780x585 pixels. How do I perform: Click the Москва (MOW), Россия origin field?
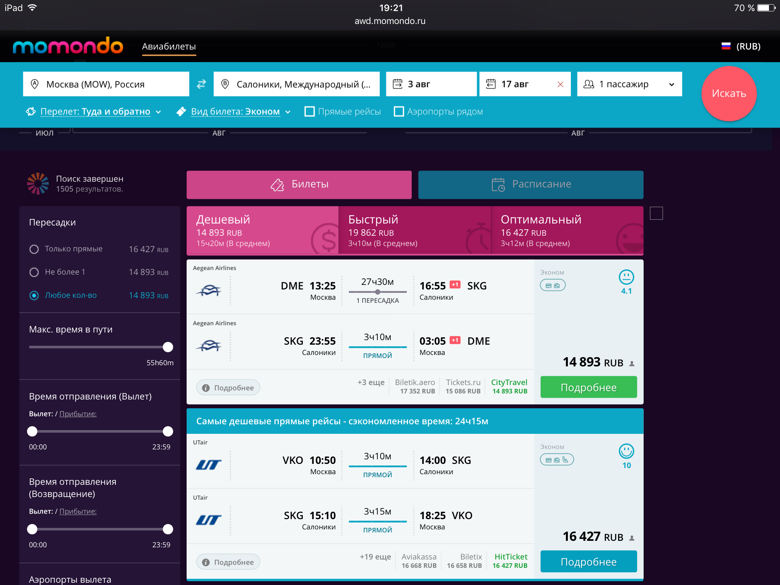pyautogui.click(x=106, y=84)
